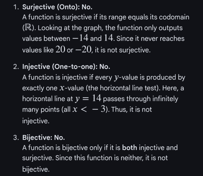Image resolution: width=203 pixels, height=176 pixels.
Task: Click the number 20 after 'values like'
Action: [60, 49]
